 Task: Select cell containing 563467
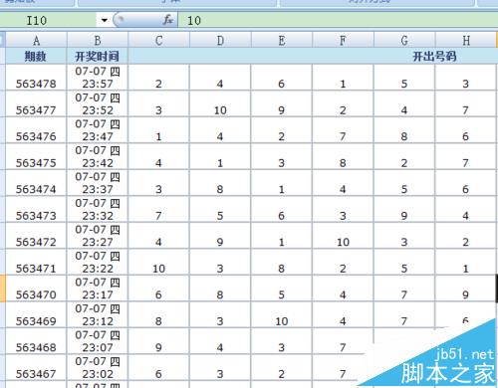pos(36,367)
